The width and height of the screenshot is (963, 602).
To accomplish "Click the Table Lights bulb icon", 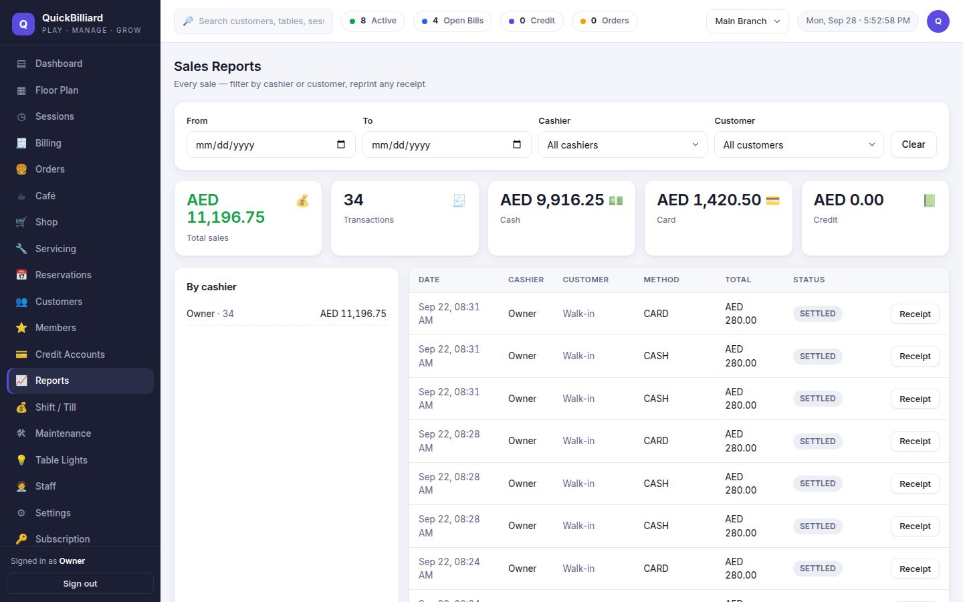I will point(21,460).
